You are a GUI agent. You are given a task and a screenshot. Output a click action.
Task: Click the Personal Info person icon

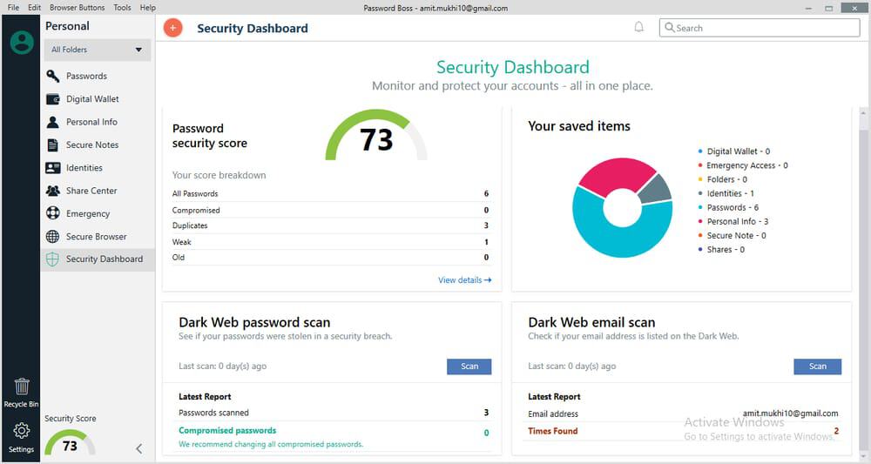tap(53, 122)
